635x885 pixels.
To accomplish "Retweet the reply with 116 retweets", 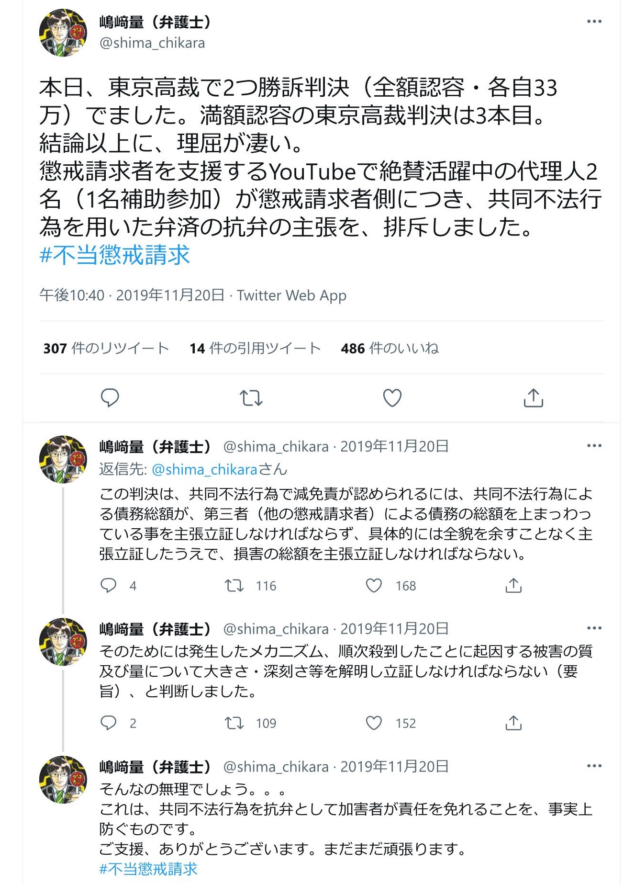I will (x=234, y=585).
